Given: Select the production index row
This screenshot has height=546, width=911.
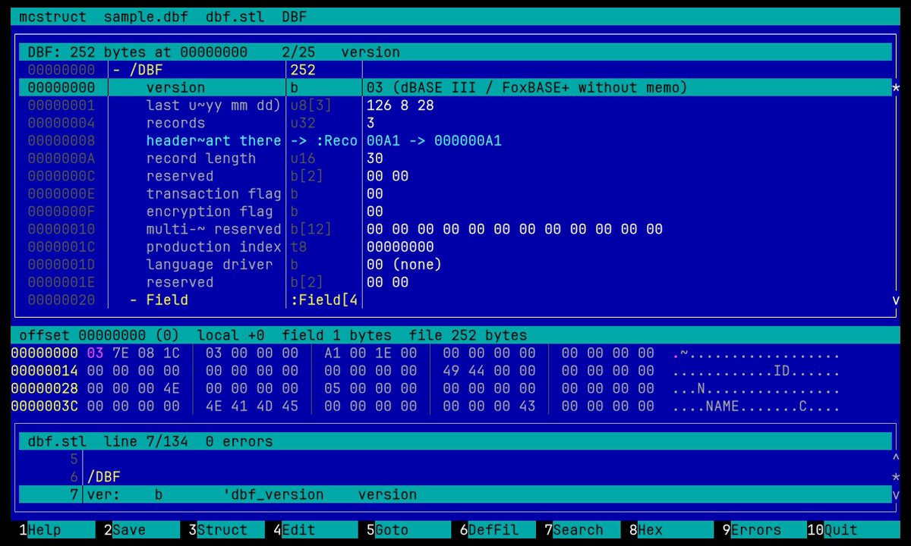Looking at the screenshot, I should (x=455, y=247).
